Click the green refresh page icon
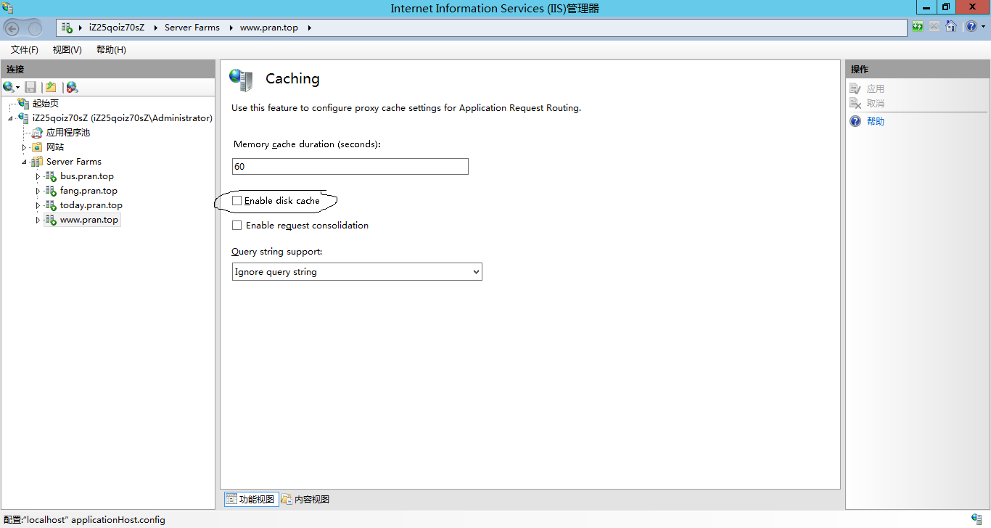 [918, 27]
